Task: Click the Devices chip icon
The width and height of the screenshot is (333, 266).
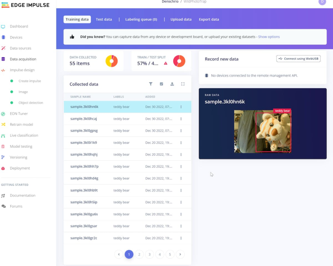Action: click(3, 37)
